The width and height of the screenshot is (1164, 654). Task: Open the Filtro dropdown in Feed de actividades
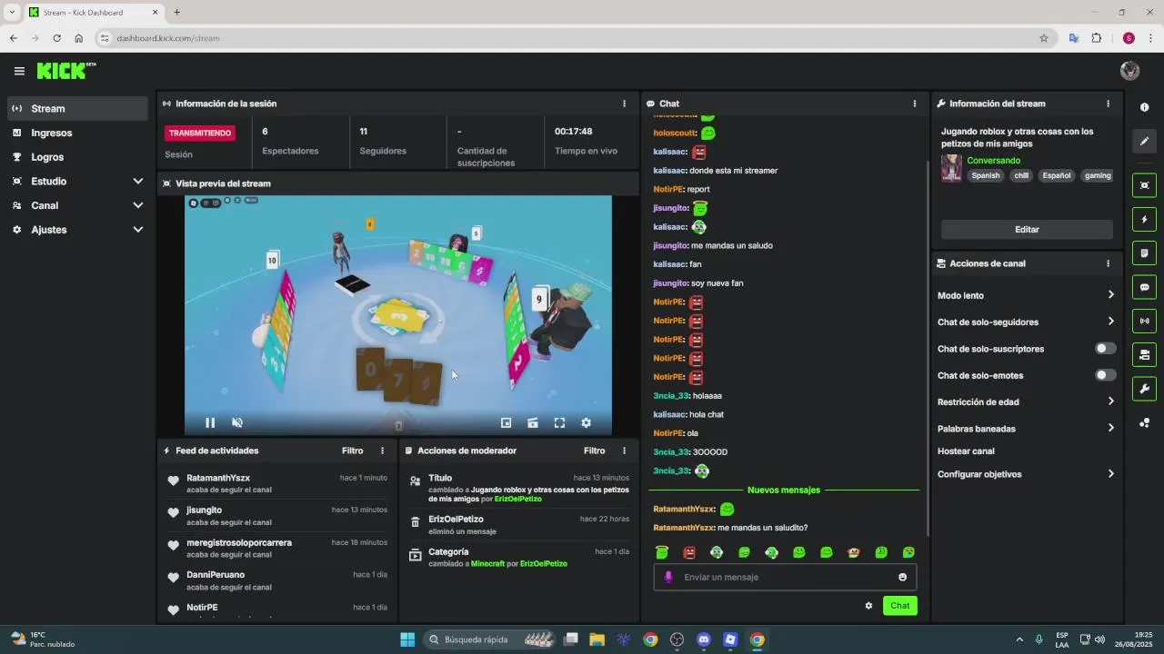click(x=352, y=451)
